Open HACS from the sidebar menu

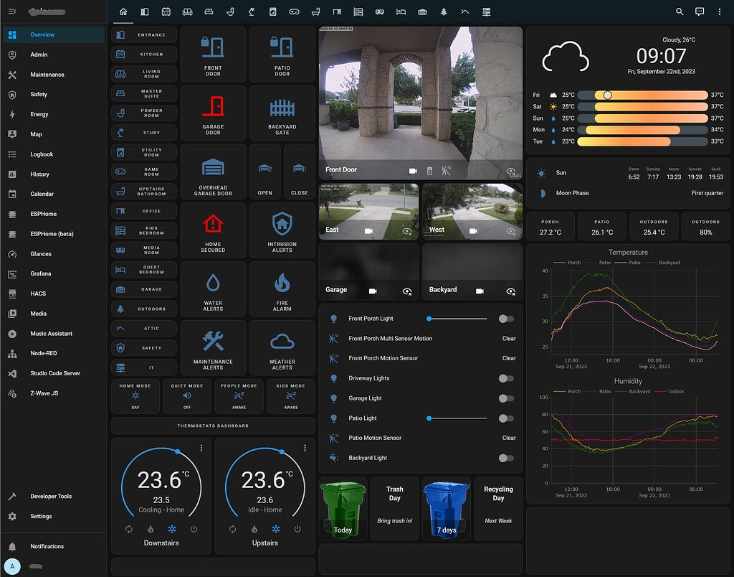(41, 293)
